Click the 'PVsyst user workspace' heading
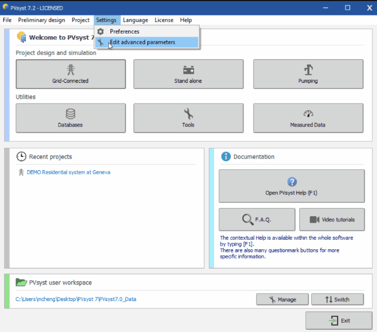Image resolution: width=377 pixels, height=332 pixels. point(60,282)
